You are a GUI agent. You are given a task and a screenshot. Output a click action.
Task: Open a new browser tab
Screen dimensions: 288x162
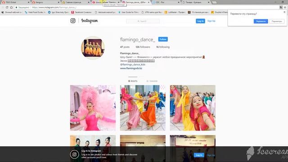(214, 2)
